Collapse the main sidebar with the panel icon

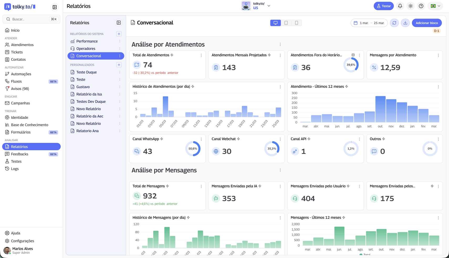pyautogui.click(x=55, y=7)
